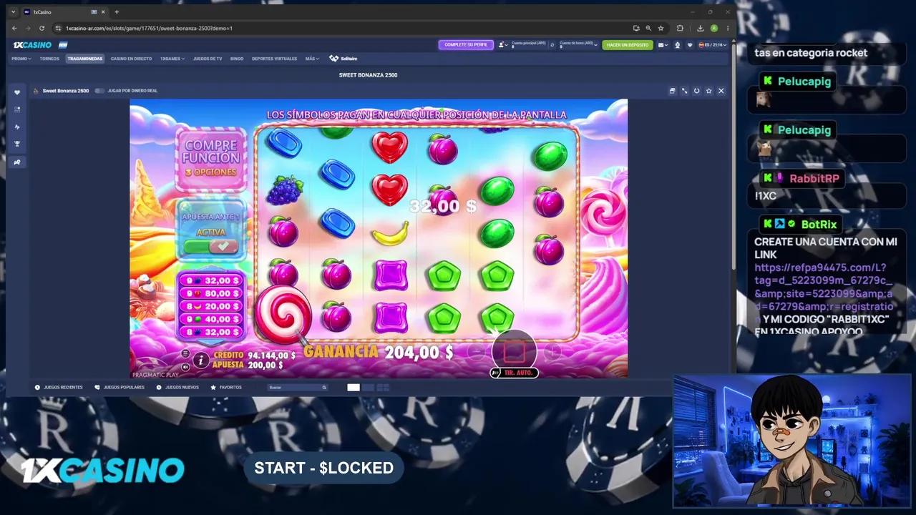The image size is (916, 515).
Task: Open the slot game hamburger menu
Action: [x=185, y=353]
